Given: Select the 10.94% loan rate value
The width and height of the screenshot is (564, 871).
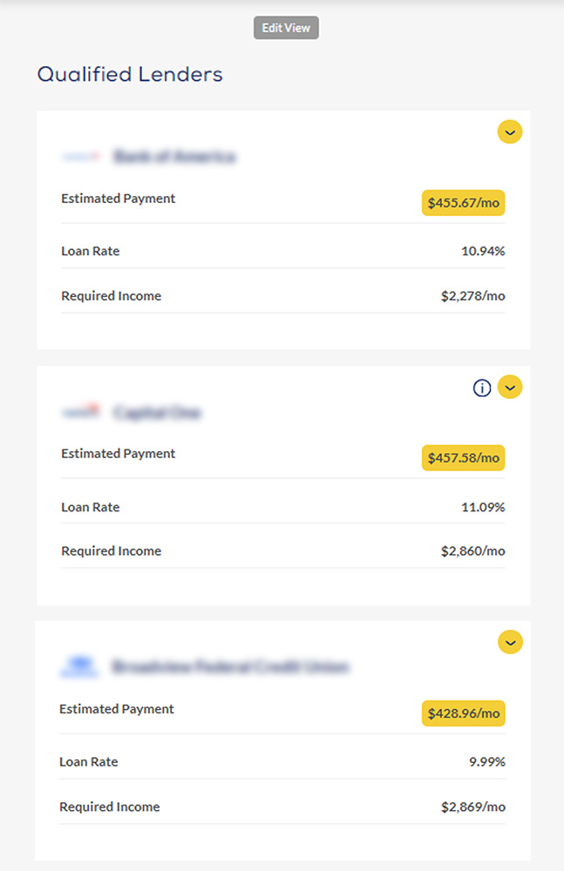Looking at the screenshot, I should tap(485, 251).
